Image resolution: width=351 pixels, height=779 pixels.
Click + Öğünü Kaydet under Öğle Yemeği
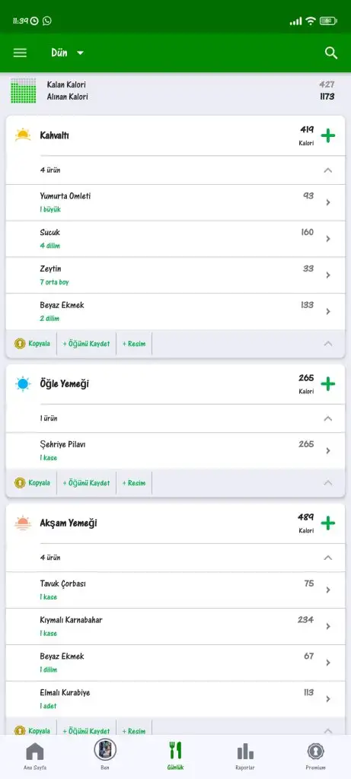87,483
